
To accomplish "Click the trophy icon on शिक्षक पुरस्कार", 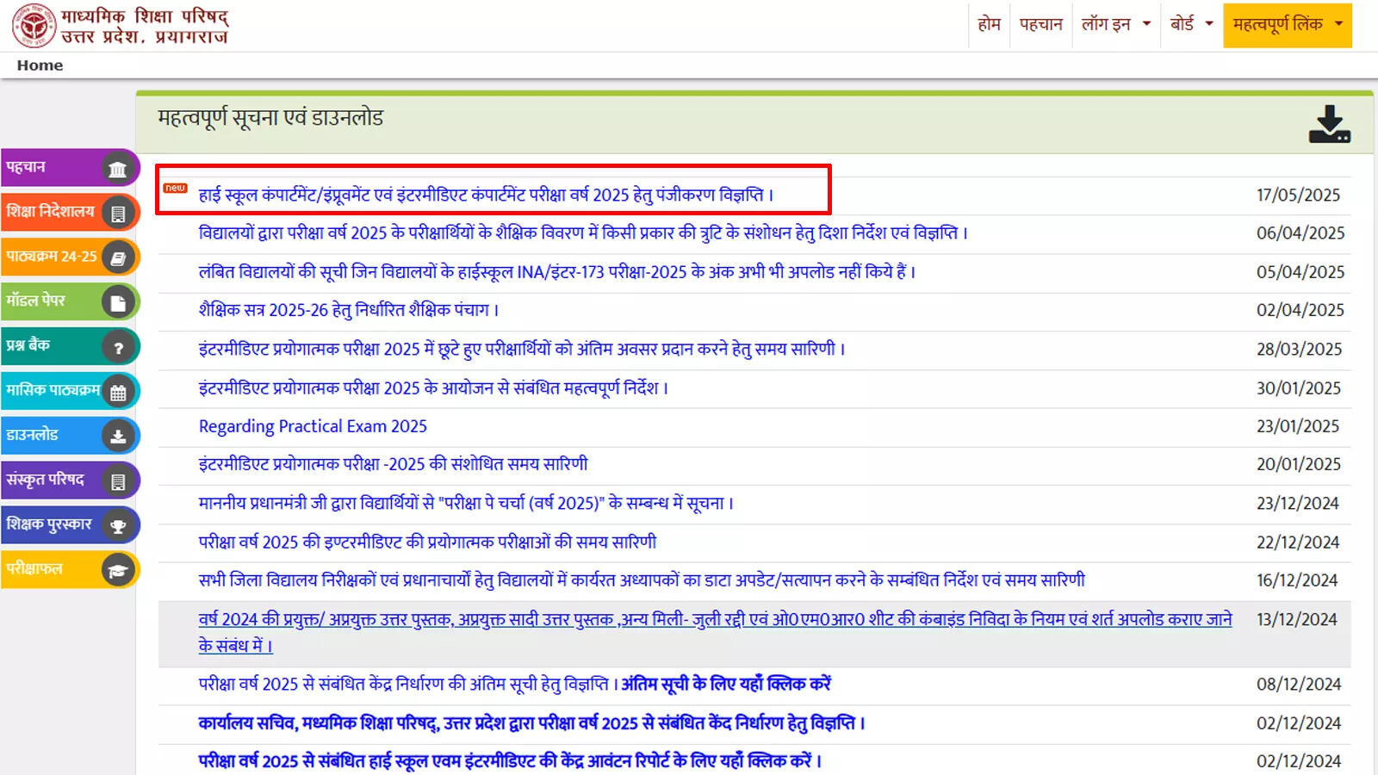I will 118,526.
